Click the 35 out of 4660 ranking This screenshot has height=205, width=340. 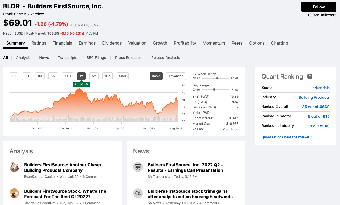316,107
